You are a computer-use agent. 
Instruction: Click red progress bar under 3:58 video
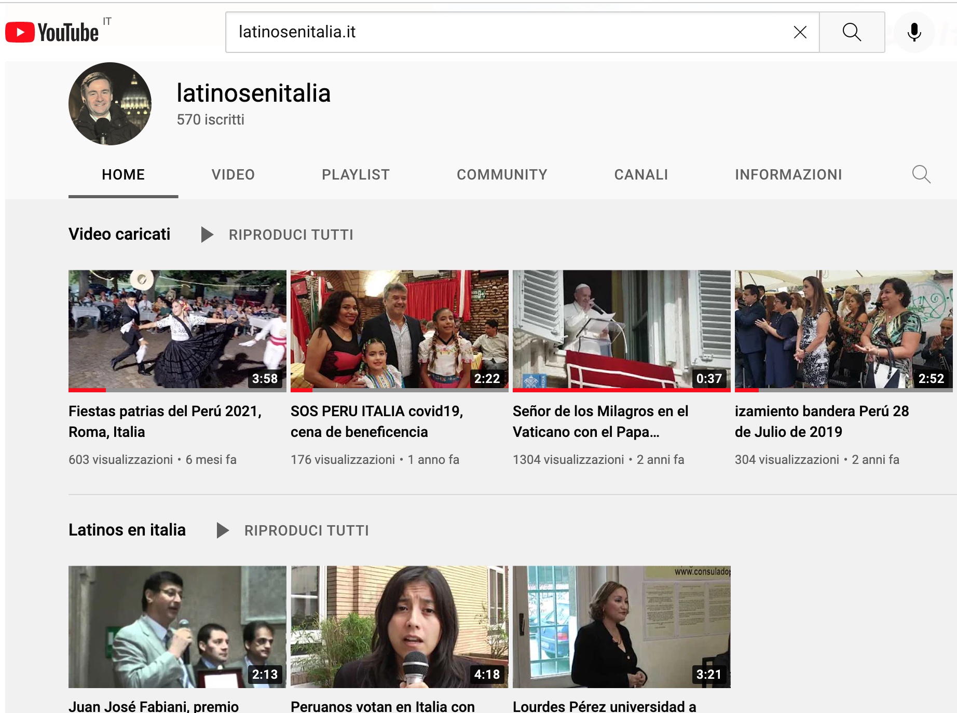pyautogui.click(x=87, y=390)
